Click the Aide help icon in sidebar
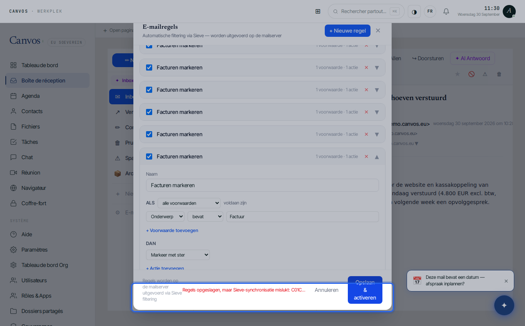Screen dimensions: 525x326 coord(13,234)
